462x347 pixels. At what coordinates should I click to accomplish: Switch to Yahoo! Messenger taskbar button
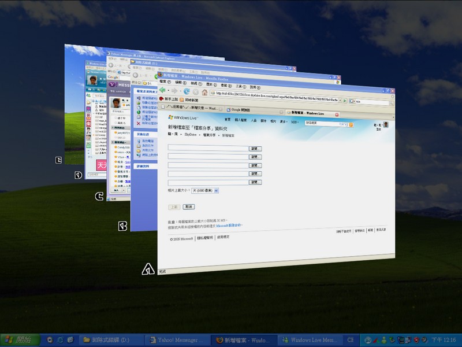click(178, 340)
